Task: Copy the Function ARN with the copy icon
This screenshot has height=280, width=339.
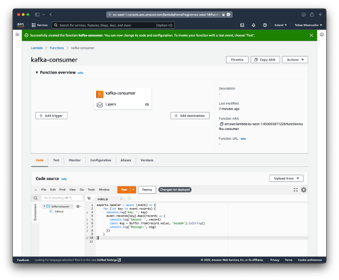Action: (x=221, y=124)
